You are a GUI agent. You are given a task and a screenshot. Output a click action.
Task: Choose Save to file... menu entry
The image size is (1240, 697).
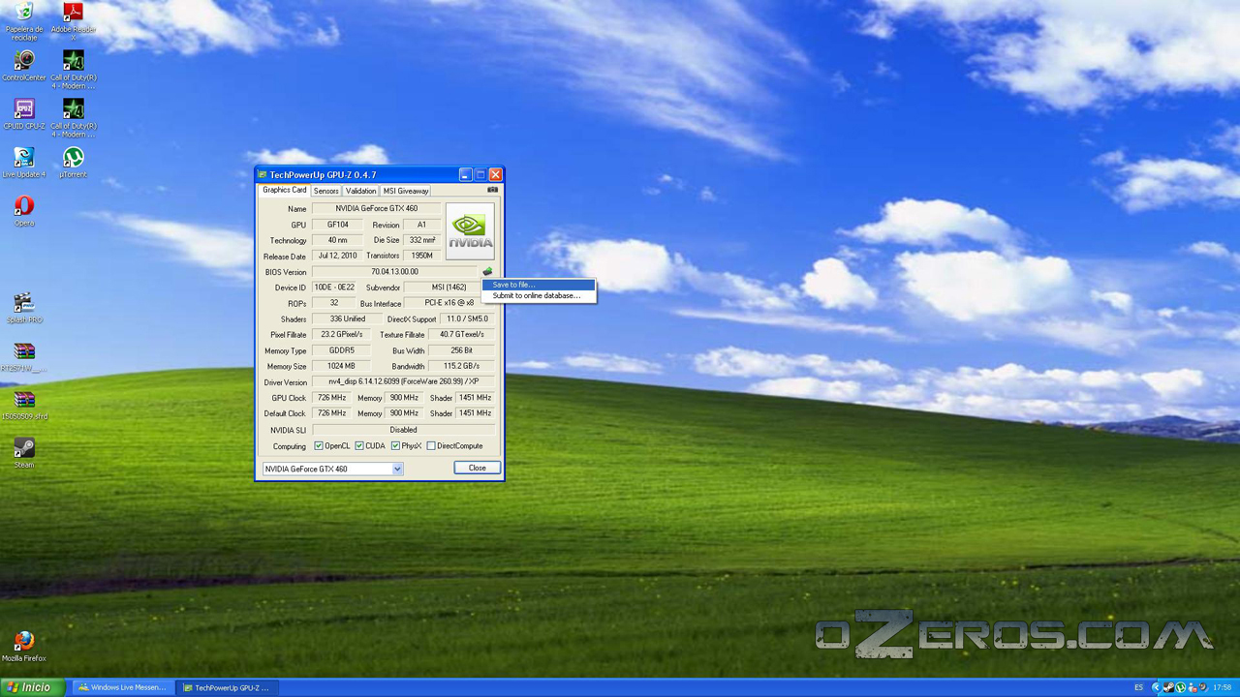click(x=539, y=285)
